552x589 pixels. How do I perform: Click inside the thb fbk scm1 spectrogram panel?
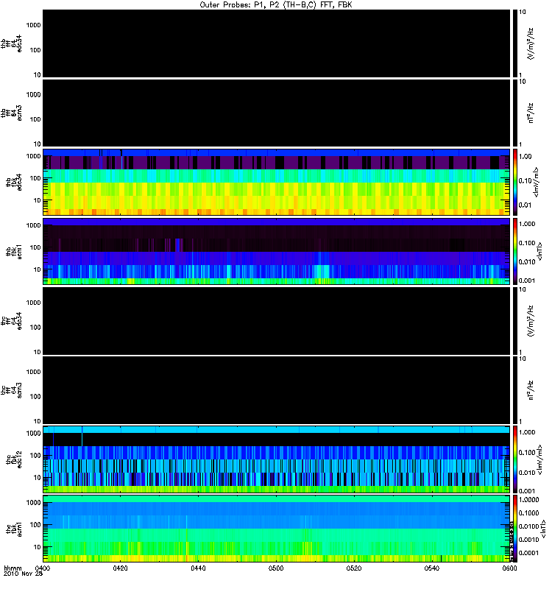click(x=277, y=251)
